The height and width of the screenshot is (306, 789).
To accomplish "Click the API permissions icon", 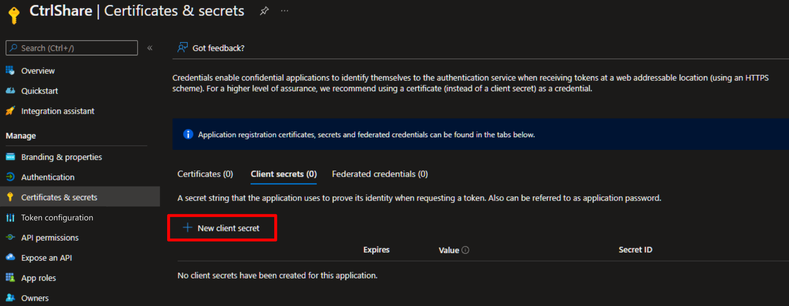I will (x=10, y=237).
